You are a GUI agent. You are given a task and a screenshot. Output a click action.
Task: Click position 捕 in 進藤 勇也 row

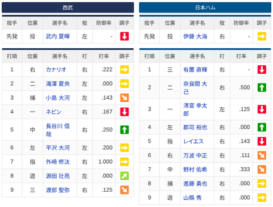(x=170, y=183)
